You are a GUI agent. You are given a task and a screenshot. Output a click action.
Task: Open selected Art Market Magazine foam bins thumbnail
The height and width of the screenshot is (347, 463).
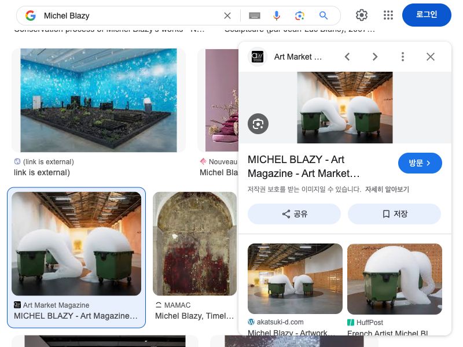coord(76,243)
